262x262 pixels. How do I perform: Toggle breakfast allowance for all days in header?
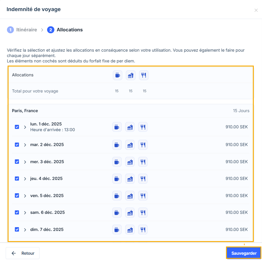point(118,75)
